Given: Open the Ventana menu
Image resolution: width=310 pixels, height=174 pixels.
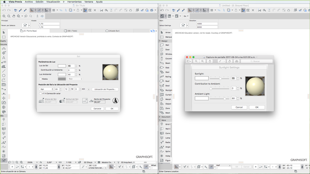Looking at the screenshot, I should [89, 2].
